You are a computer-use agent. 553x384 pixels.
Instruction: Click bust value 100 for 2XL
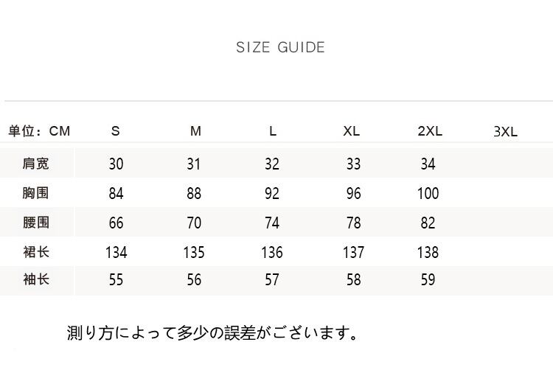(x=428, y=194)
